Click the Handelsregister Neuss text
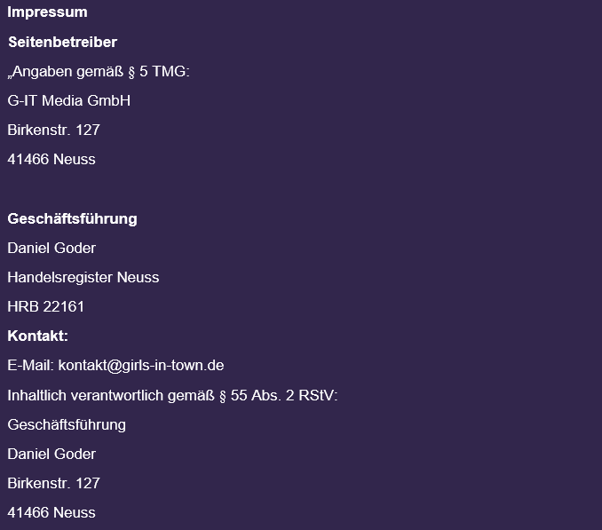The width and height of the screenshot is (602, 530). click(83, 277)
